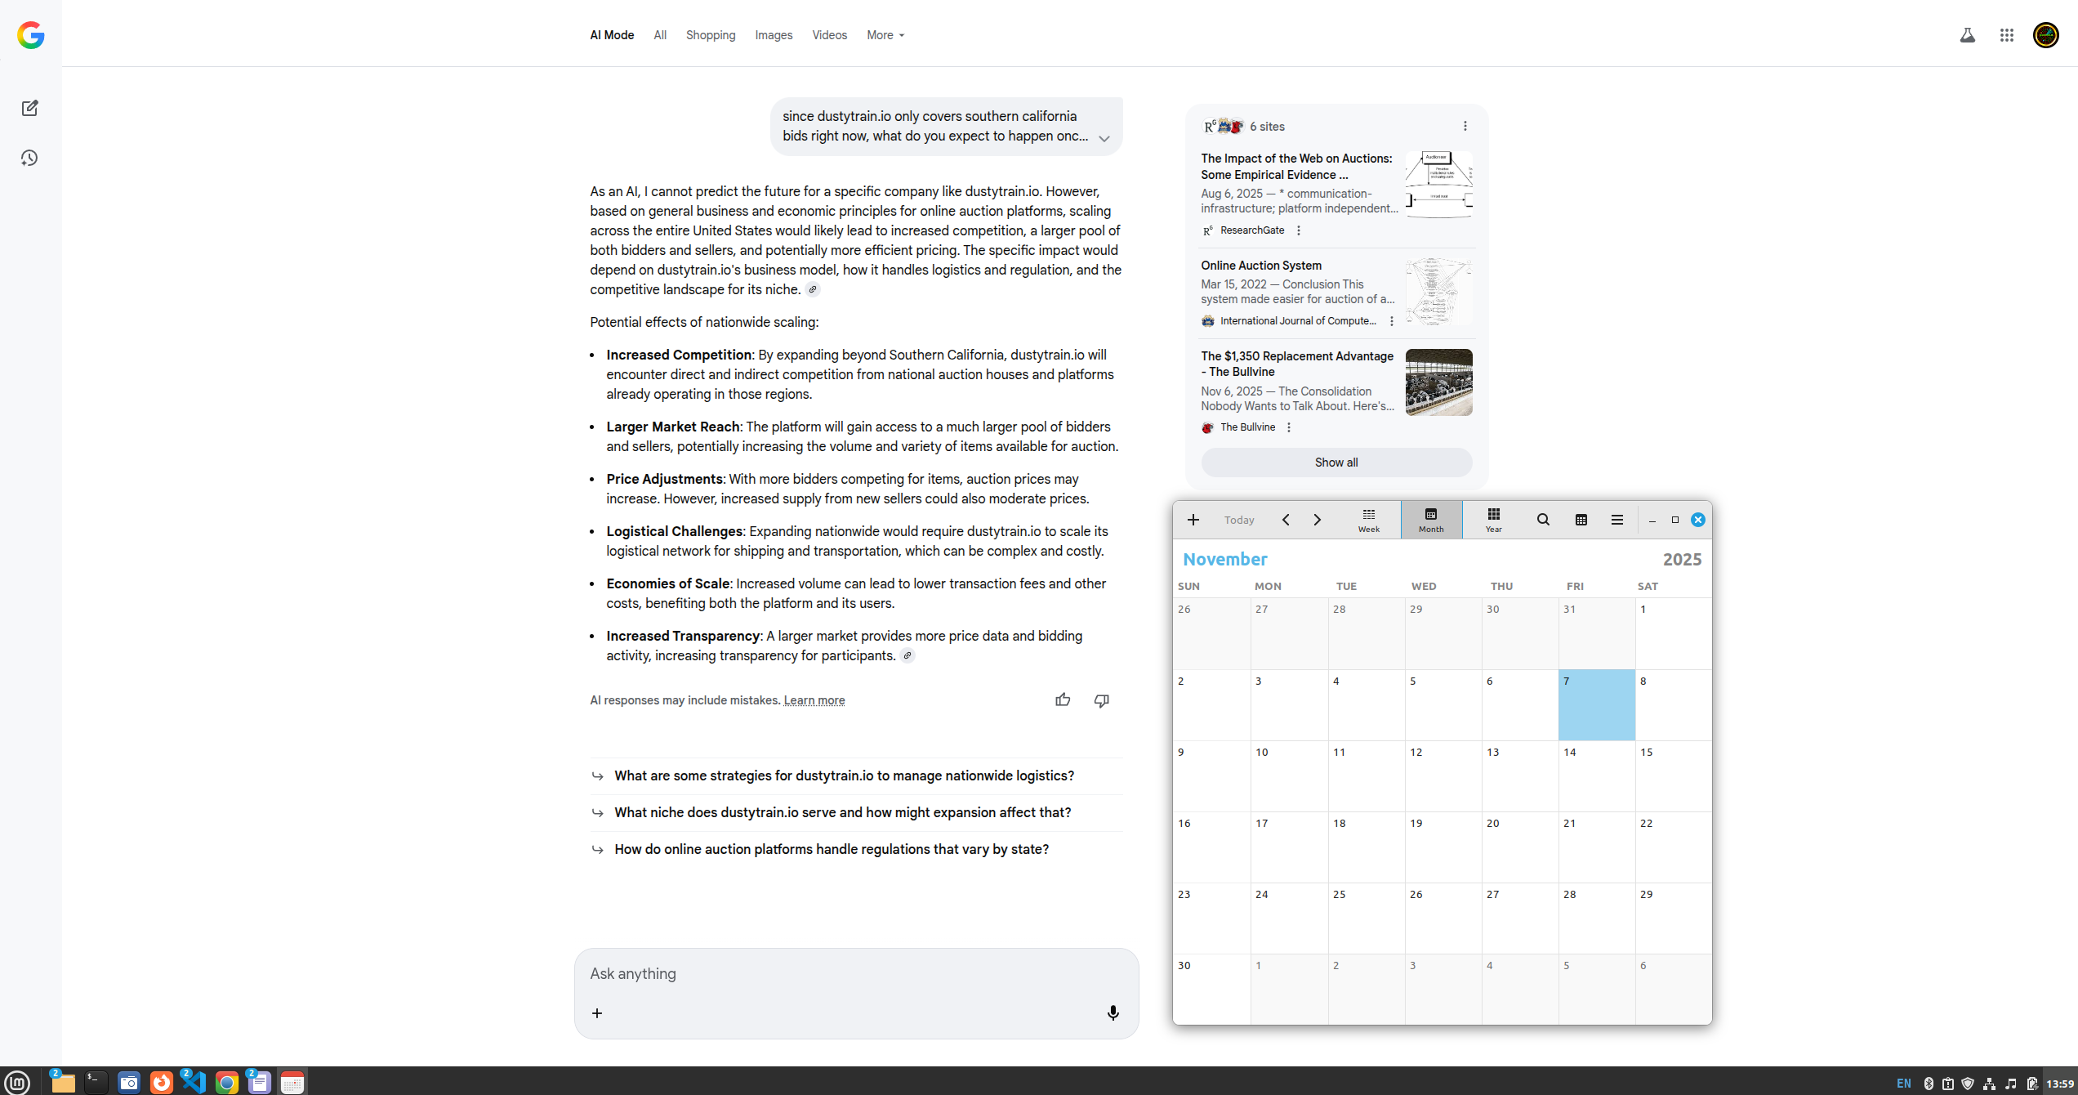Screen dimensions: 2078x1095
Task: Click the Show all sources button
Action: click(x=1336, y=463)
